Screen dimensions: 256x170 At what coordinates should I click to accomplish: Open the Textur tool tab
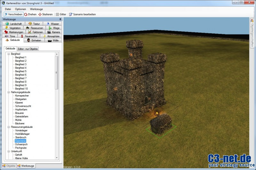click(34, 24)
